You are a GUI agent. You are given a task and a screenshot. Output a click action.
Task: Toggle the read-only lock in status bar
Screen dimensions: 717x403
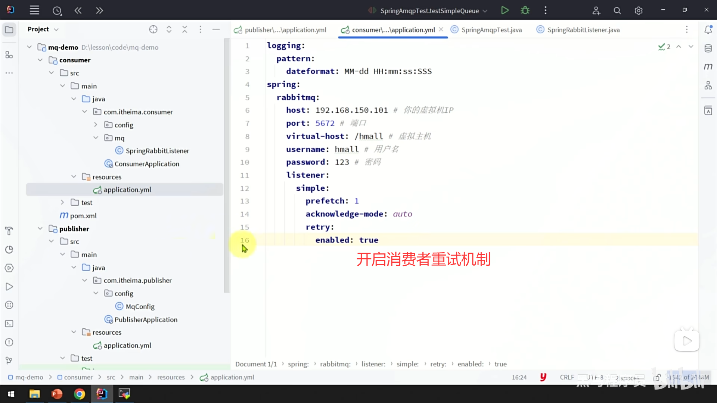pos(658,377)
